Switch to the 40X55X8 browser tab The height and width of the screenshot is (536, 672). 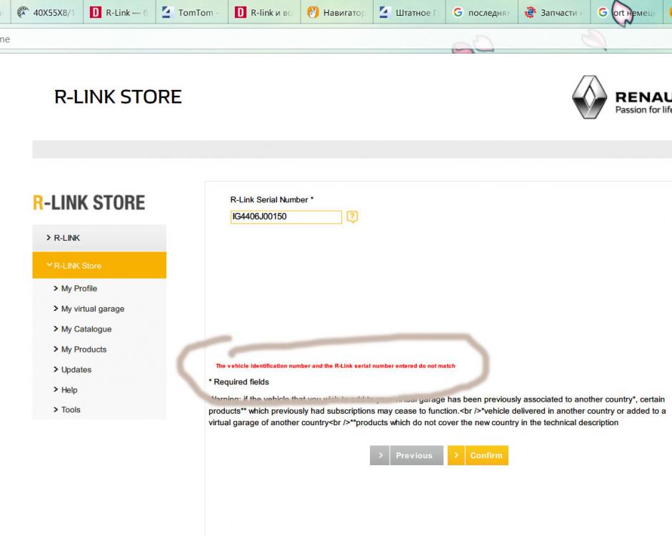click(46, 12)
